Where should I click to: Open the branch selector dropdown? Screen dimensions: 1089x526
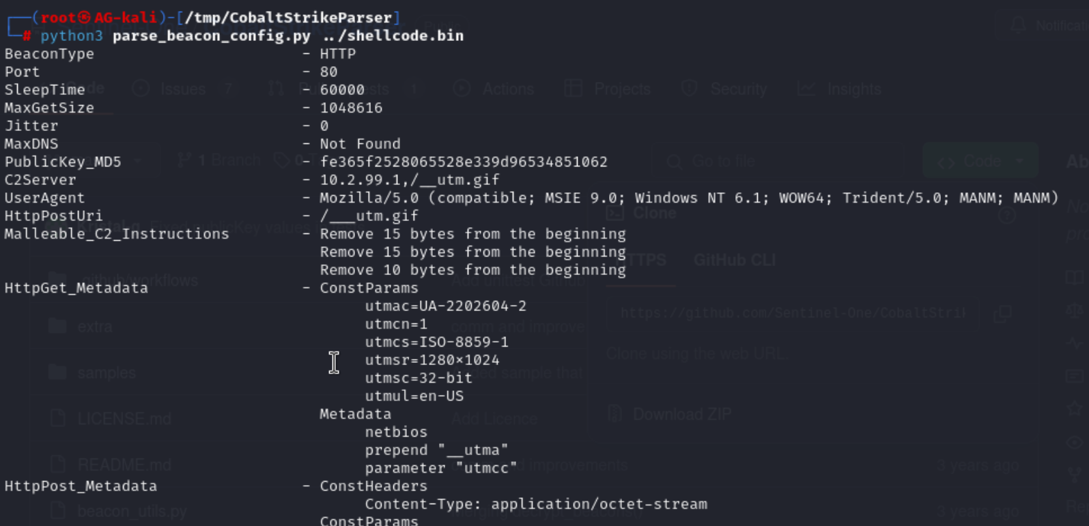coord(138,161)
